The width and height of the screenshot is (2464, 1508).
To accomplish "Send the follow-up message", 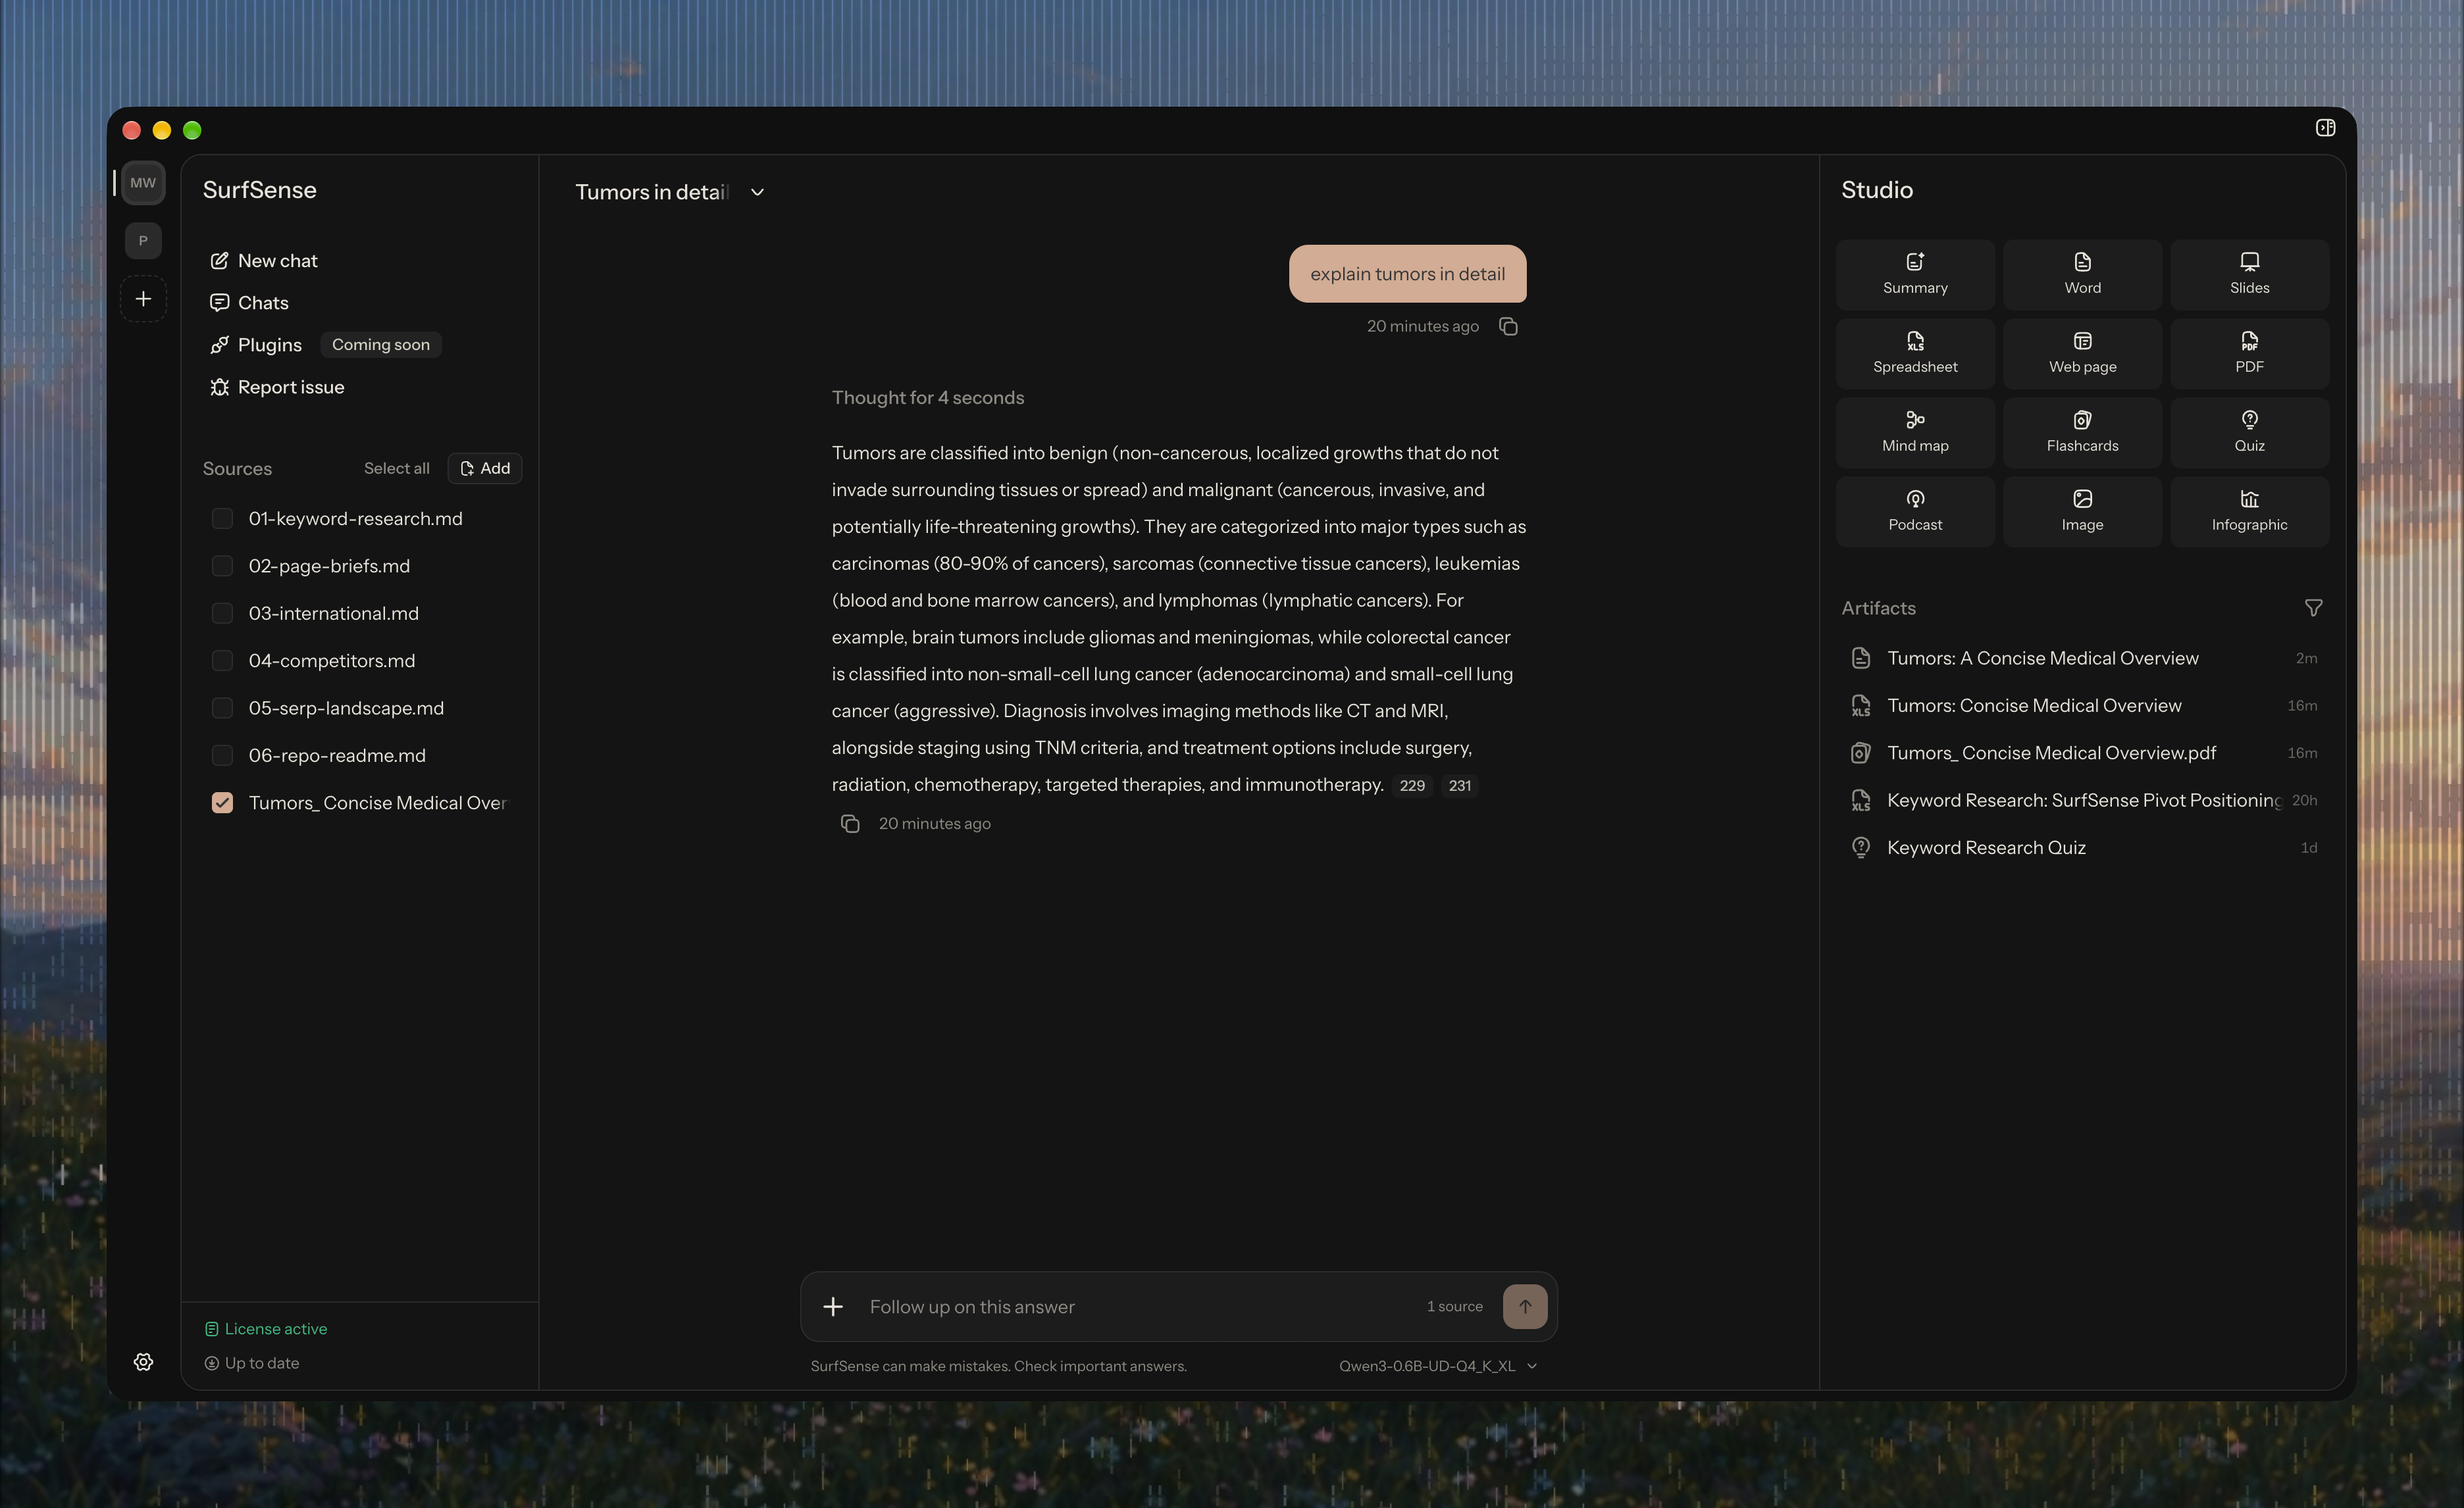I will click(1524, 1306).
